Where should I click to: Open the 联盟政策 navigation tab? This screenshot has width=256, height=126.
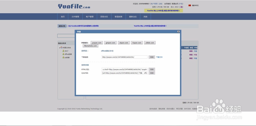[119, 17]
